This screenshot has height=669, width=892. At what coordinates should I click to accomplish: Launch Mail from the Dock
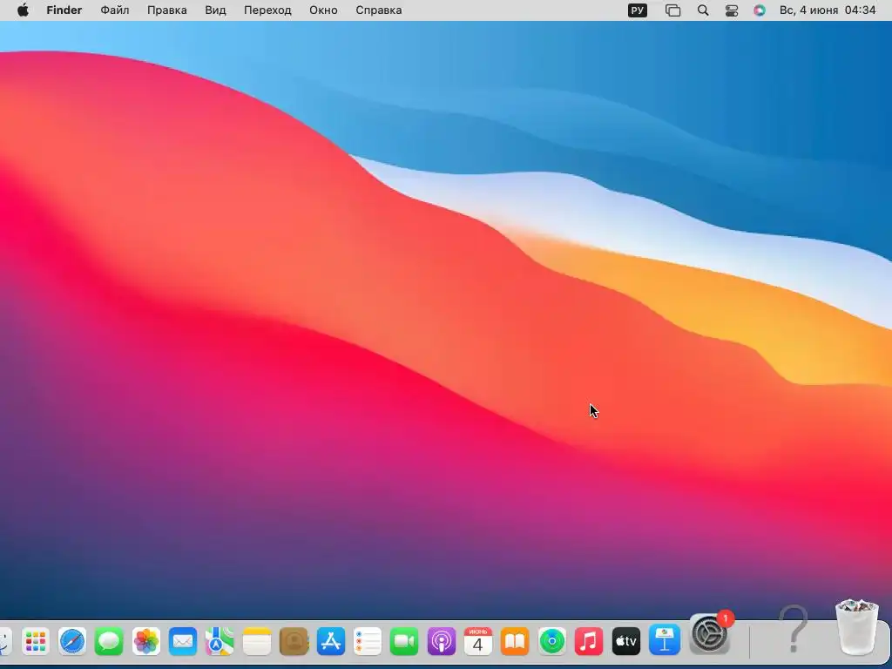[183, 642]
